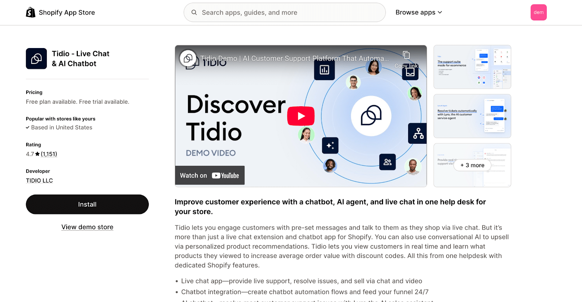The height and width of the screenshot is (302, 582).
Task: Play the Tidio demo video
Action: (x=301, y=116)
